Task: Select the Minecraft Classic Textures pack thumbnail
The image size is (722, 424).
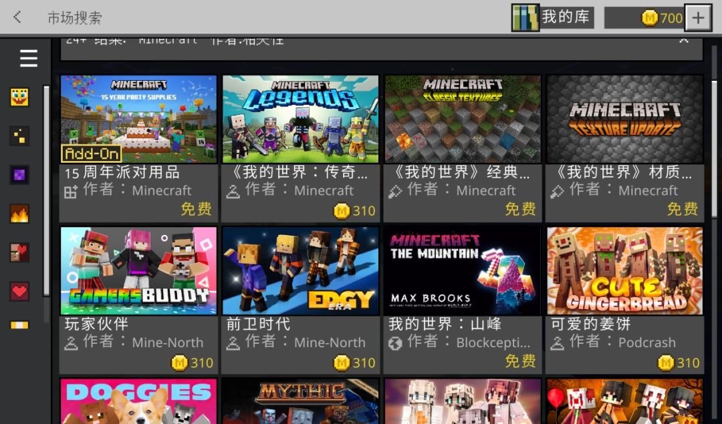Action: point(463,119)
